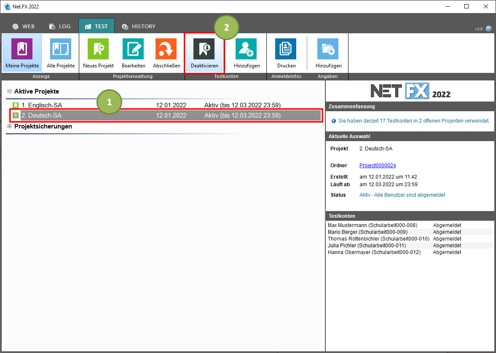The image size is (496, 353).
Task: Click the Abschließen project icon
Action: (x=166, y=49)
